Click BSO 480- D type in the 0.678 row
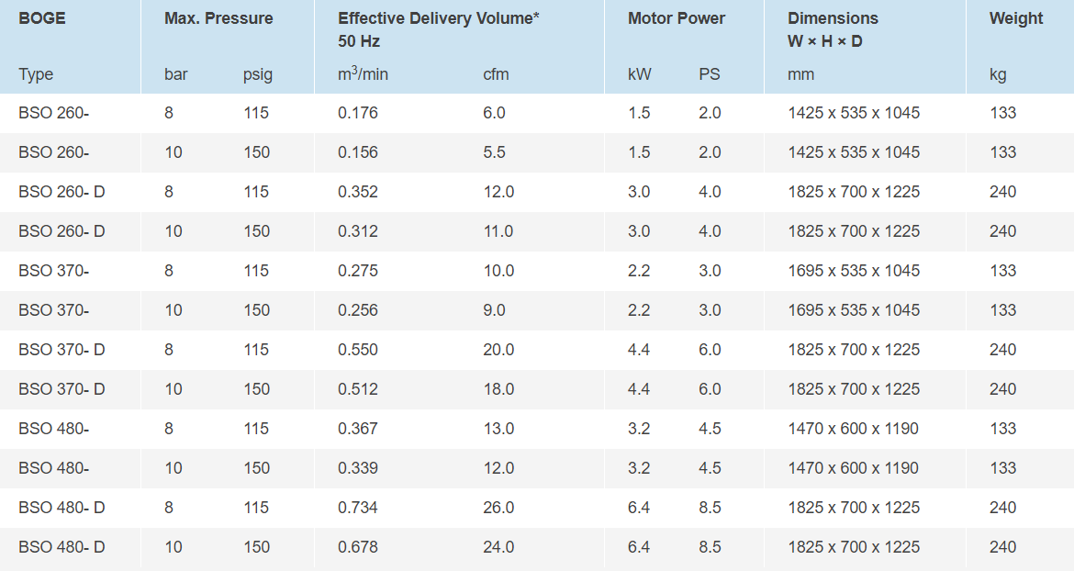 click(62, 547)
